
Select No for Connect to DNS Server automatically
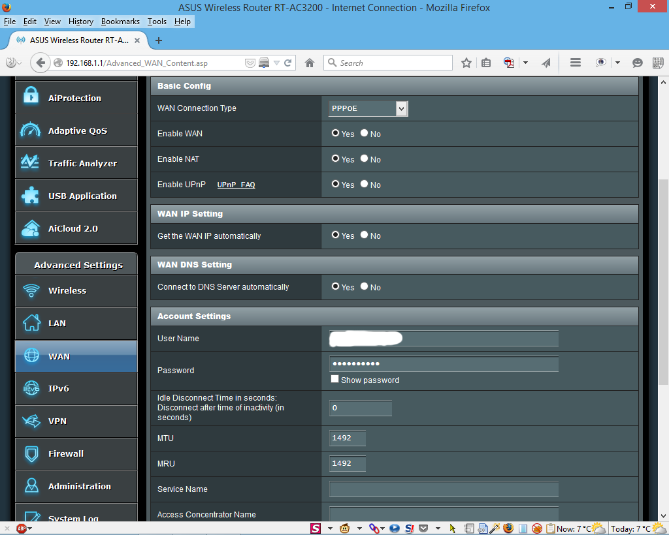coord(364,286)
